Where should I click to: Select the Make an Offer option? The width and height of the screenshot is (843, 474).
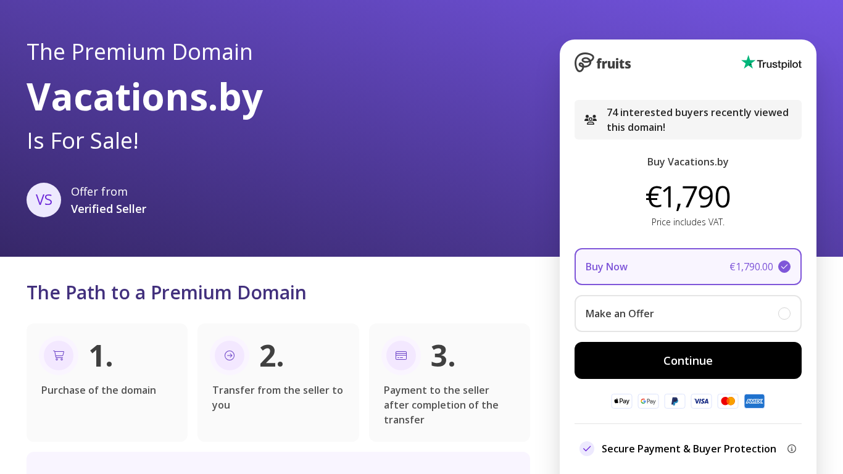click(687, 314)
